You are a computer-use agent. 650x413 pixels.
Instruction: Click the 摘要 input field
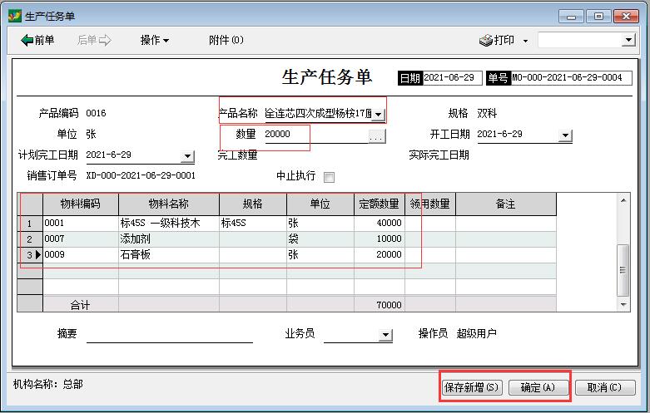(x=170, y=334)
